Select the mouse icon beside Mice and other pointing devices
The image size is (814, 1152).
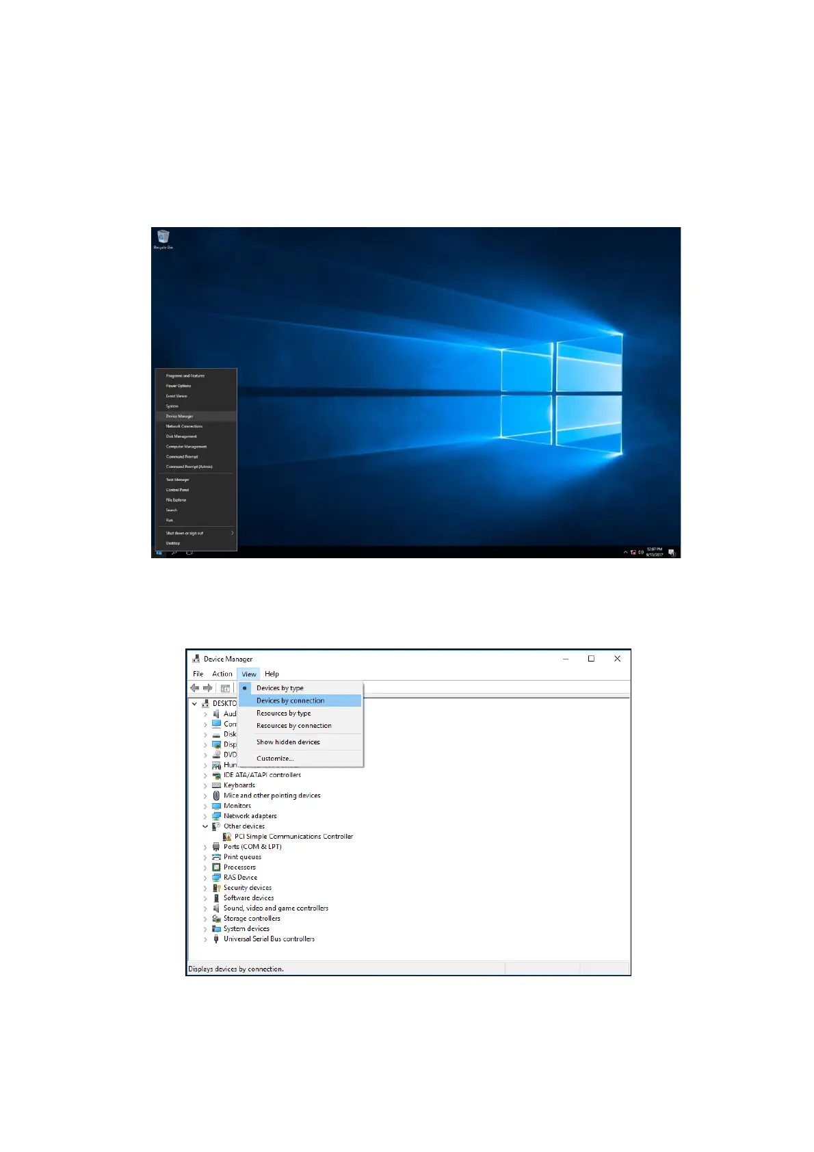(216, 796)
